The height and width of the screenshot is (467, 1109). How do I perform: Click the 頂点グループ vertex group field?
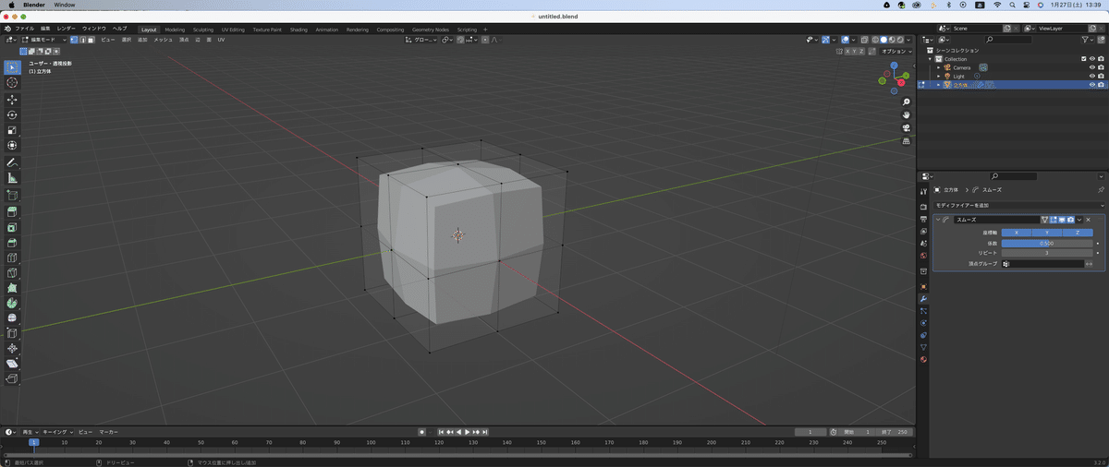1042,264
